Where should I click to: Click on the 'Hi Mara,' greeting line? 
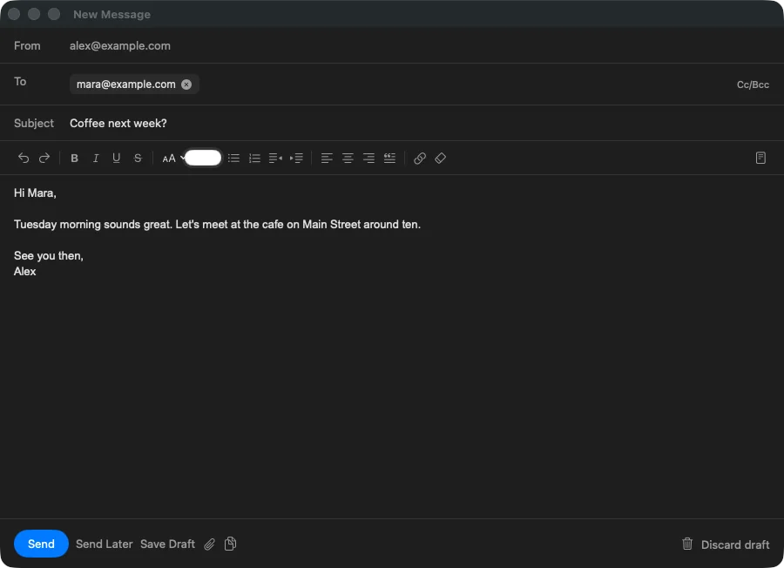click(x=35, y=193)
